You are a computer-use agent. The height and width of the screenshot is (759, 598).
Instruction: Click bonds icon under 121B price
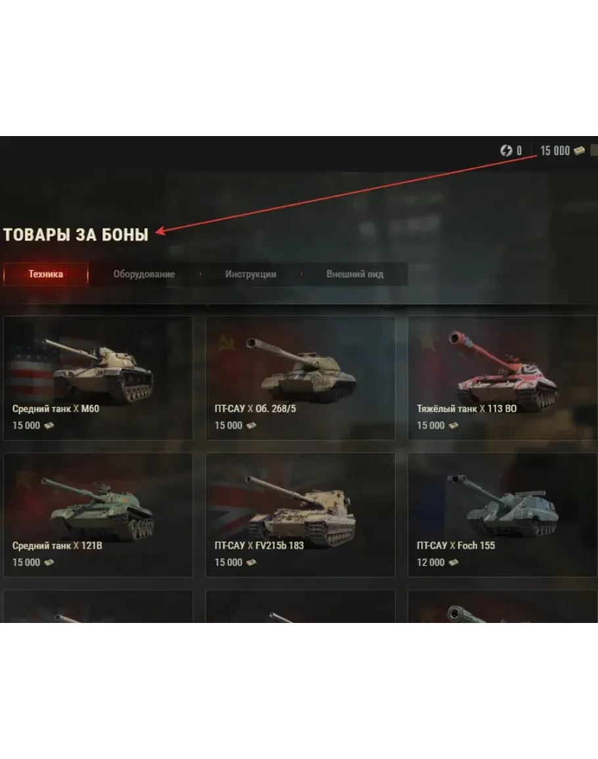49,563
